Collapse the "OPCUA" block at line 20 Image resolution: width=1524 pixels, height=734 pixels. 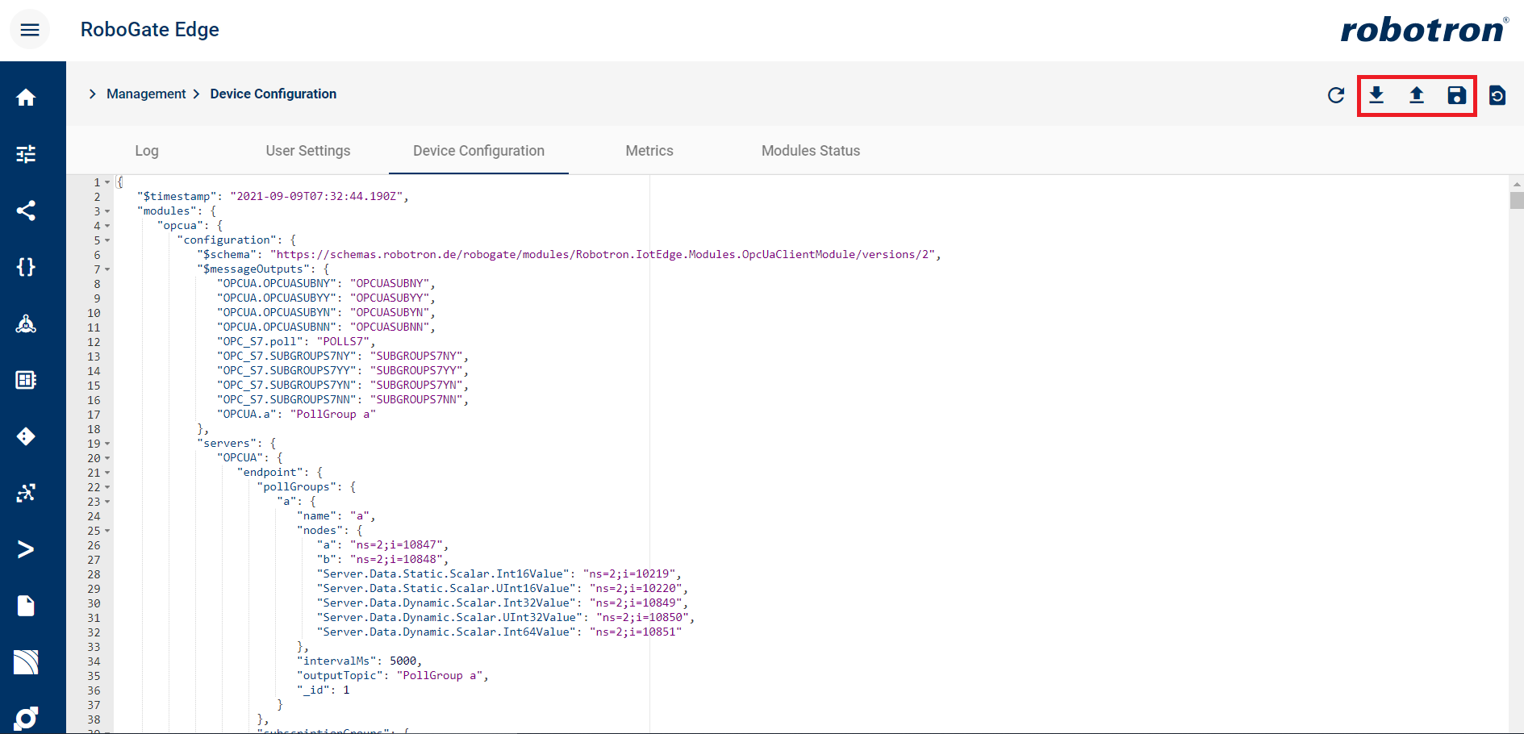click(107, 458)
